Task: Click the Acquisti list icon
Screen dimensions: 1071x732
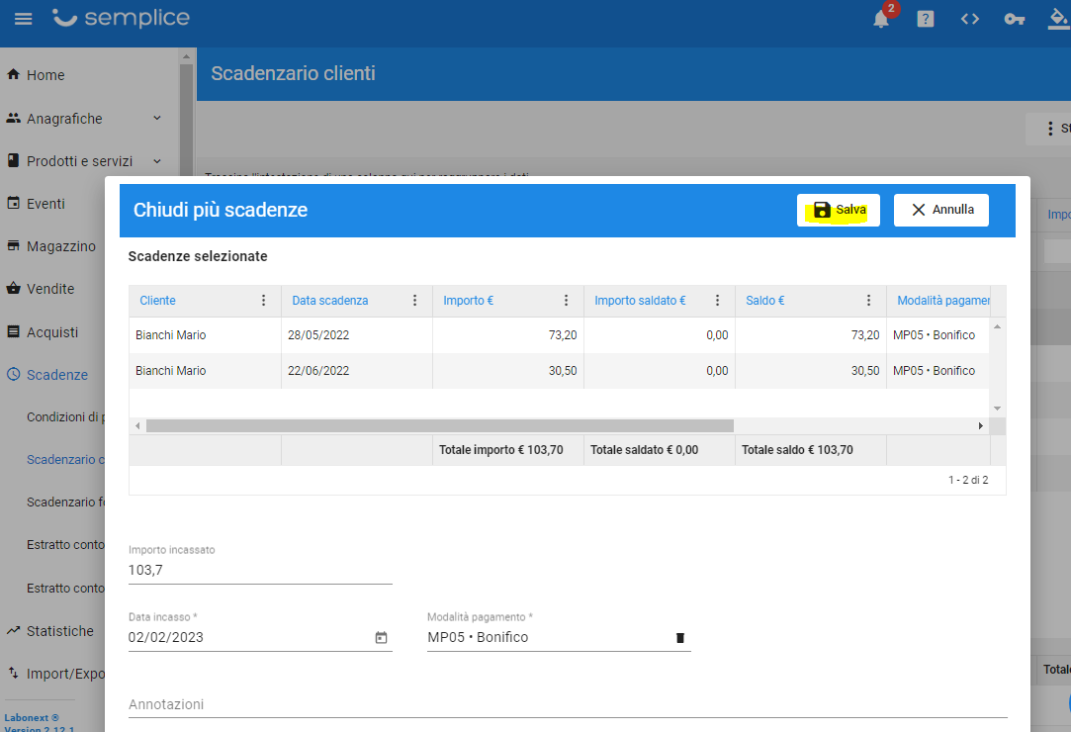Action: point(13,331)
